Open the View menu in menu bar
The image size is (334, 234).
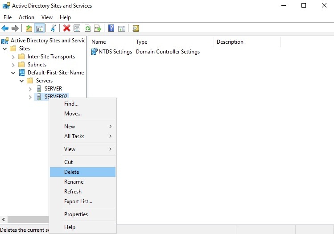pyautogui.click(x=47, y=17)
